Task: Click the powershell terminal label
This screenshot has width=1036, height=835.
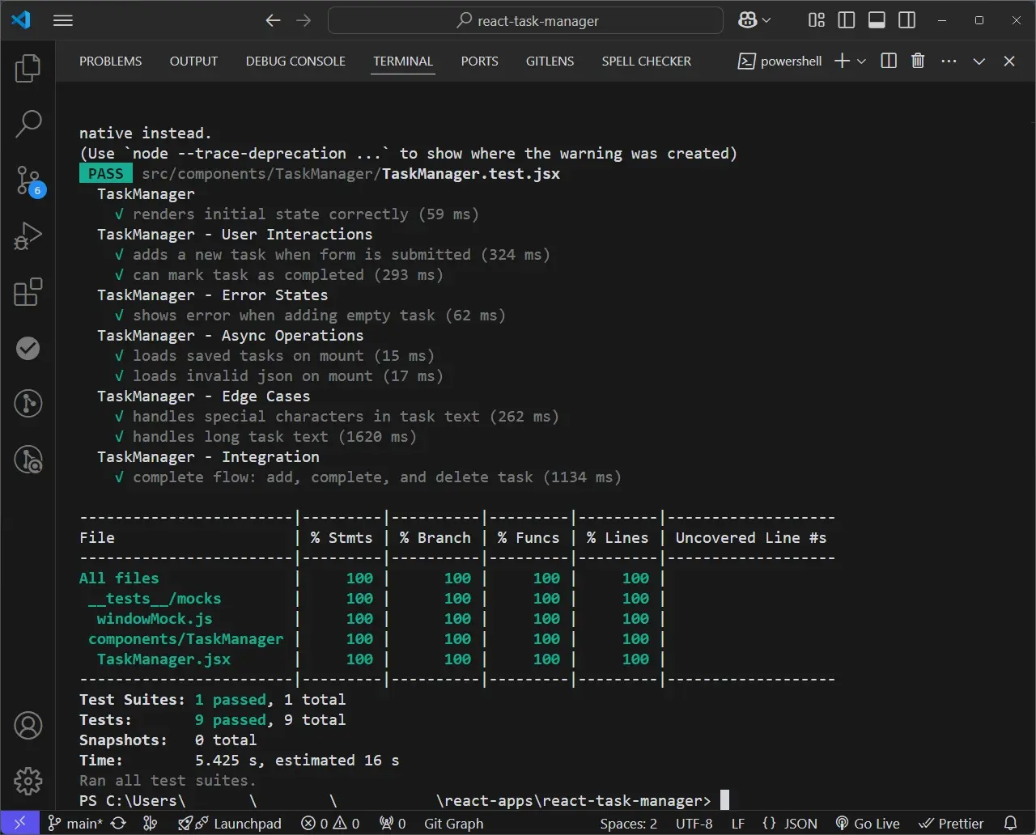Action: tap(780, 61)
